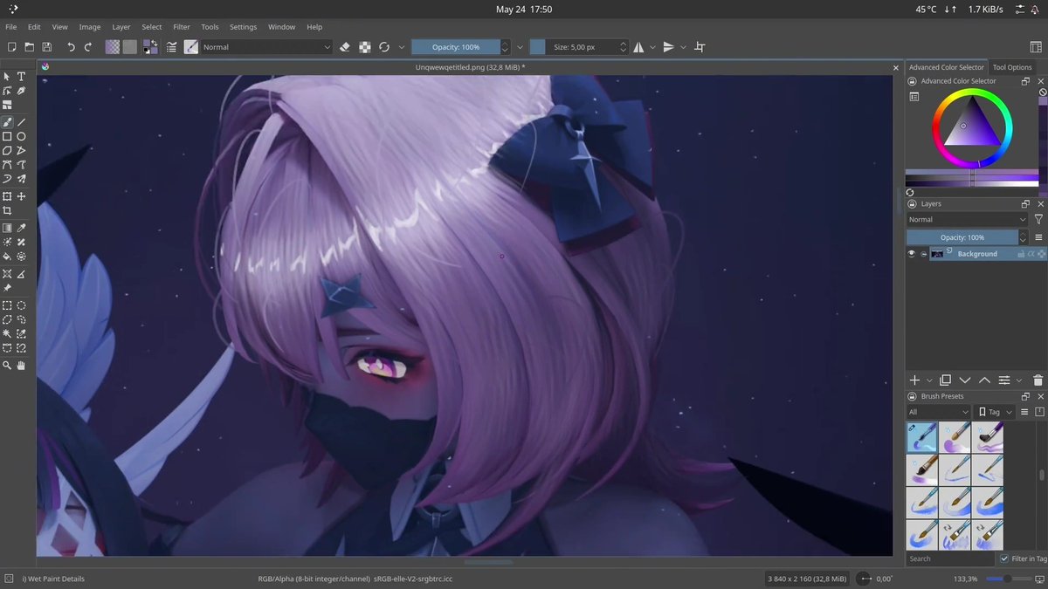Screen dimensions: 1048x589
Task: Open the brush blending mode Normal dropdown
Action: (x=266, y=47)
